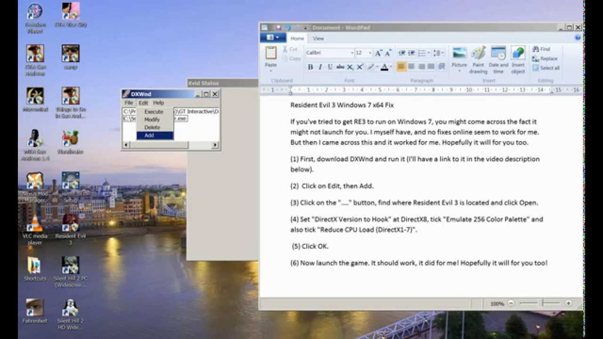Click the text highlight color marker
This screenshot has height=339, width=603.
coord(371,67)
